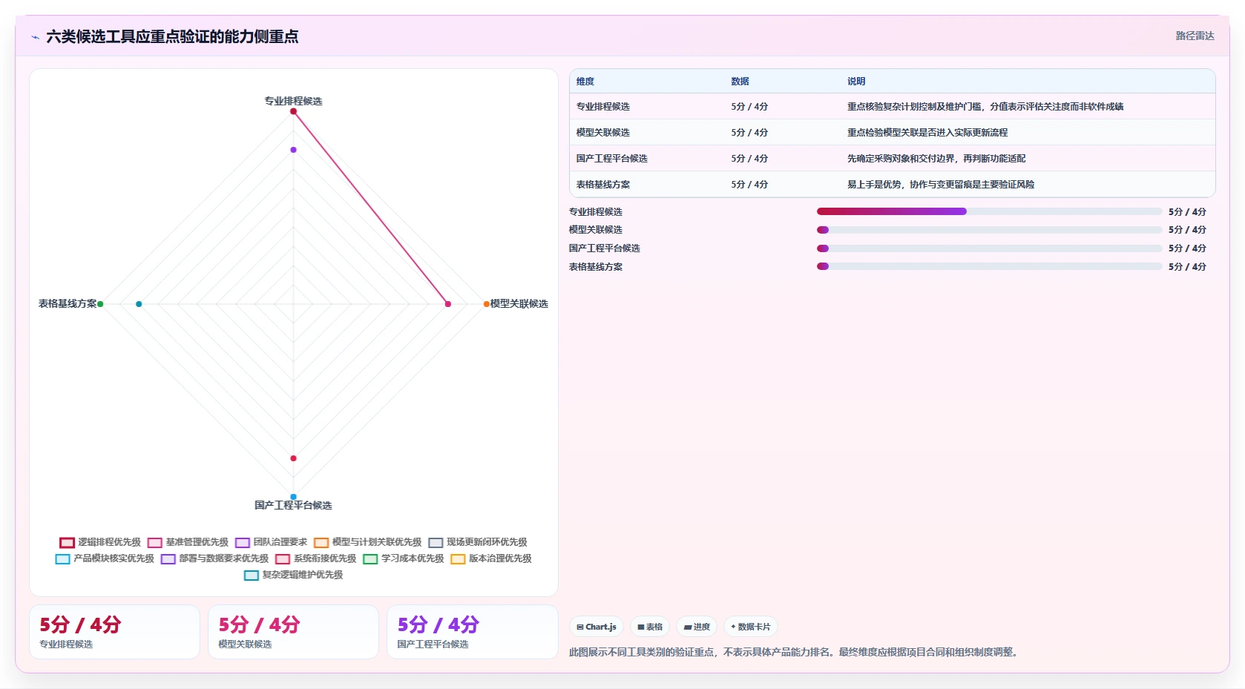The width and height of the screenshot is (1245, 689).
Task: Open the 国产工程平台候选 score card
Action: tap(473, 632)
